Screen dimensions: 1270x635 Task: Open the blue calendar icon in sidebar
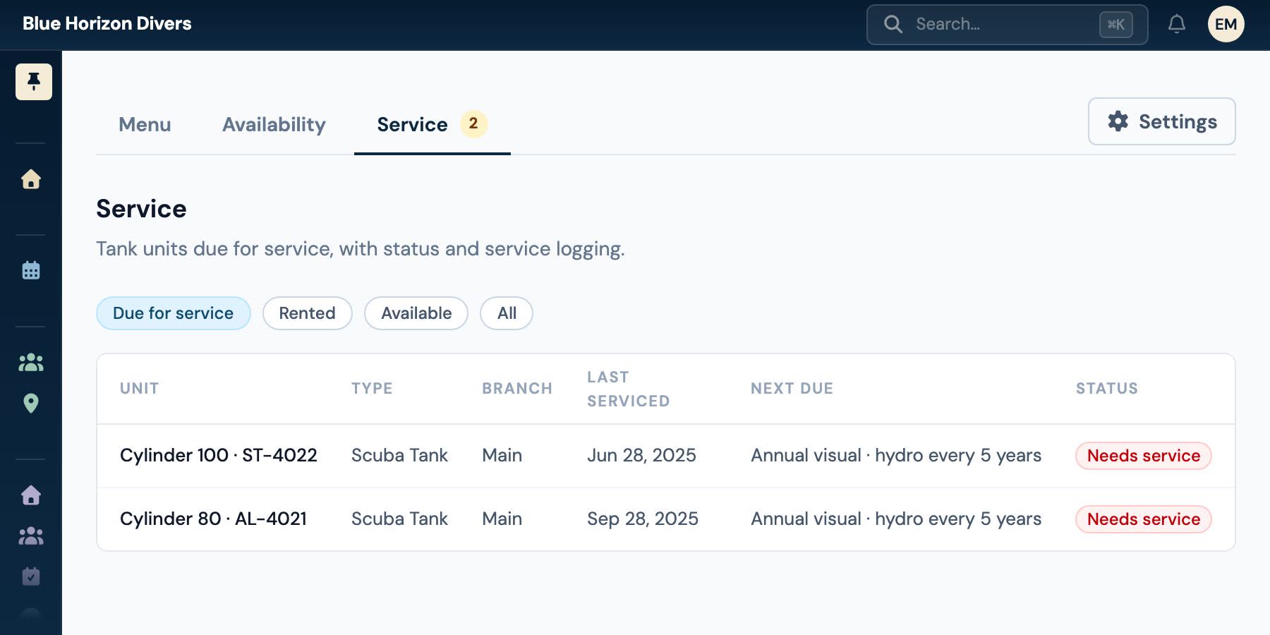31,270
